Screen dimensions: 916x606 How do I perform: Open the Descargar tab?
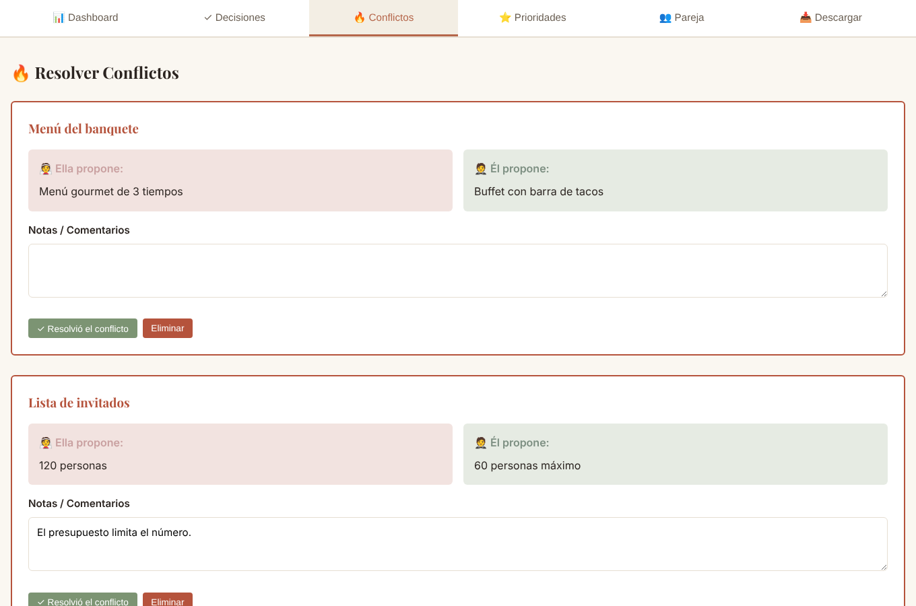[x=830, y=18]
